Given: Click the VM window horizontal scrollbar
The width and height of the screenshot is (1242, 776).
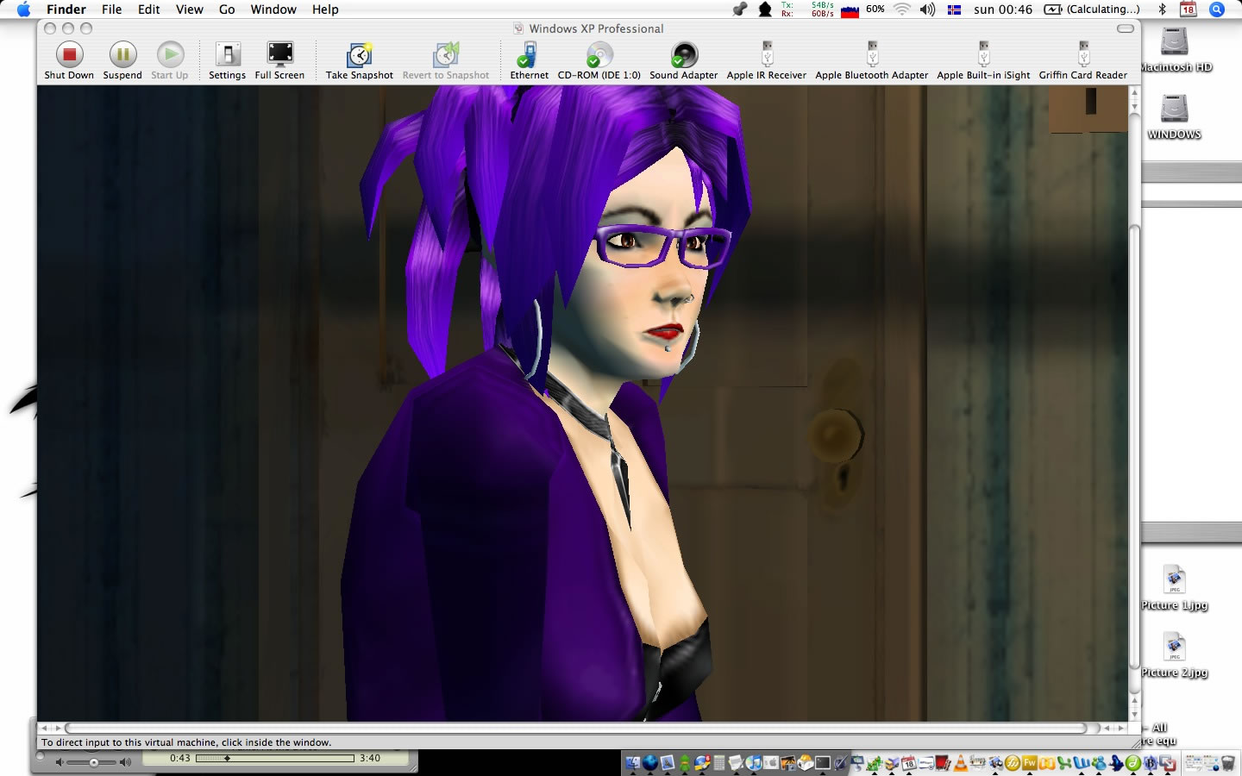Looking at the screenshot, I should (575, 729).
